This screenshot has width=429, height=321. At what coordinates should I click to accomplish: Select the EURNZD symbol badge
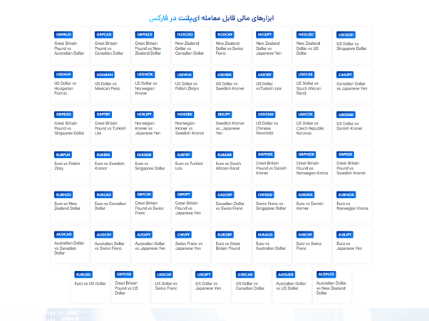click(x=63, y=194)
